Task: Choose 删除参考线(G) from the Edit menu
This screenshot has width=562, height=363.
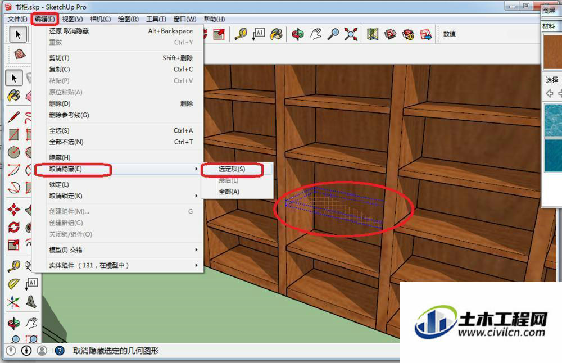Action: click(x=118, y=115)
